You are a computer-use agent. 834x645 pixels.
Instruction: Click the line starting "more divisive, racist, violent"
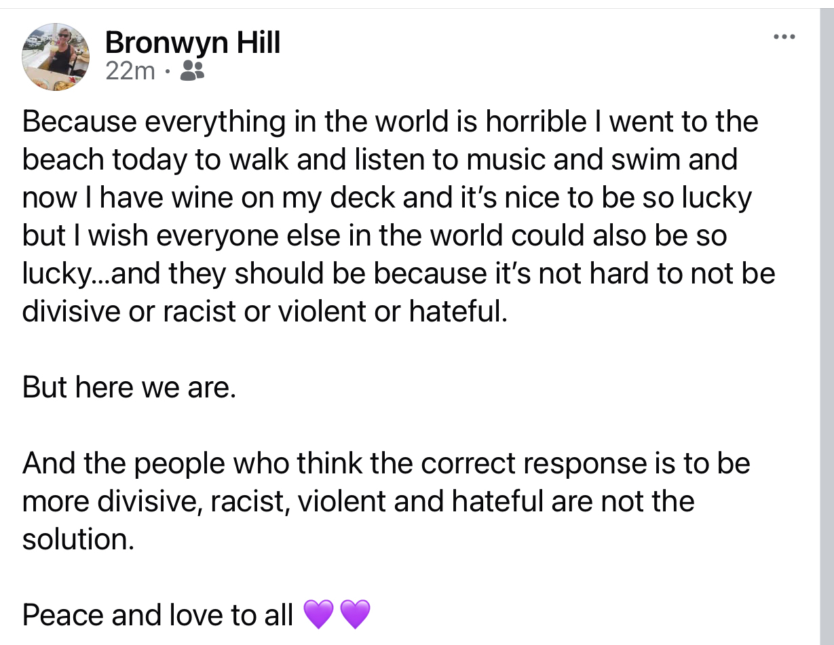(x=358, y=501)
